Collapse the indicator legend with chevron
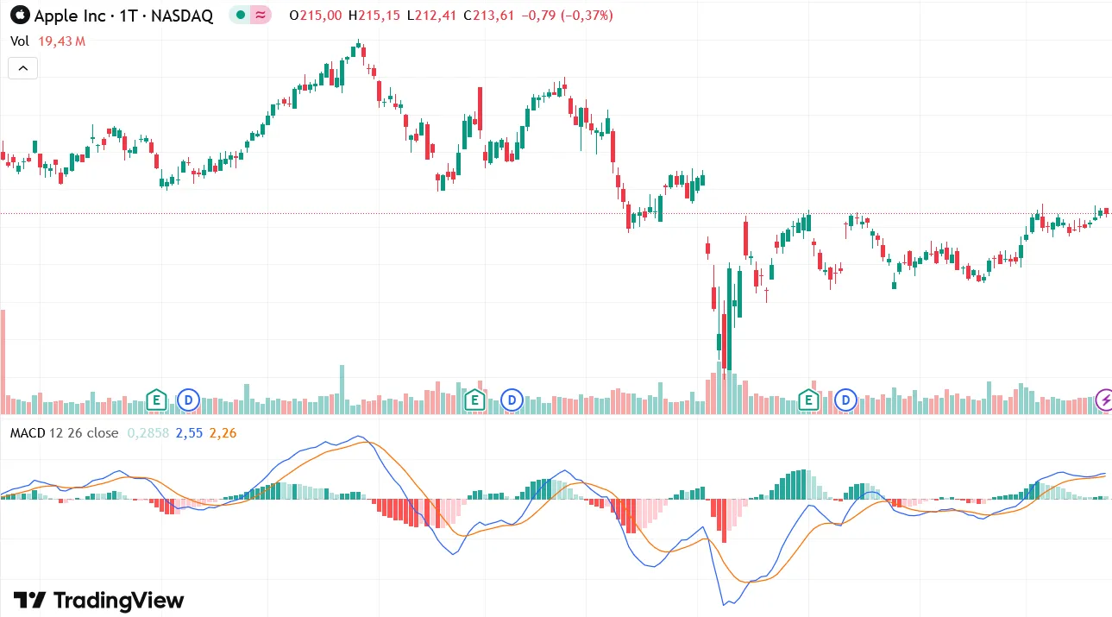Screen dimensions: 1112x617 click(22, 67)
